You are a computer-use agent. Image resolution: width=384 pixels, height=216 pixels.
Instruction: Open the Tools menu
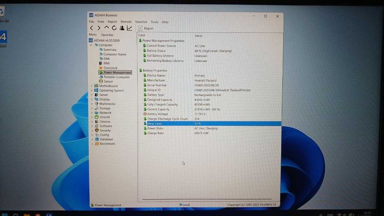click(x=154, y=22)
